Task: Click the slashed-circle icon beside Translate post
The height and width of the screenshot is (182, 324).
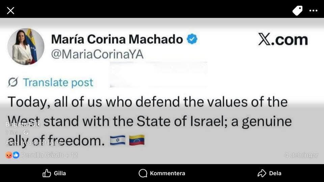Action: (x=13, y=82)
